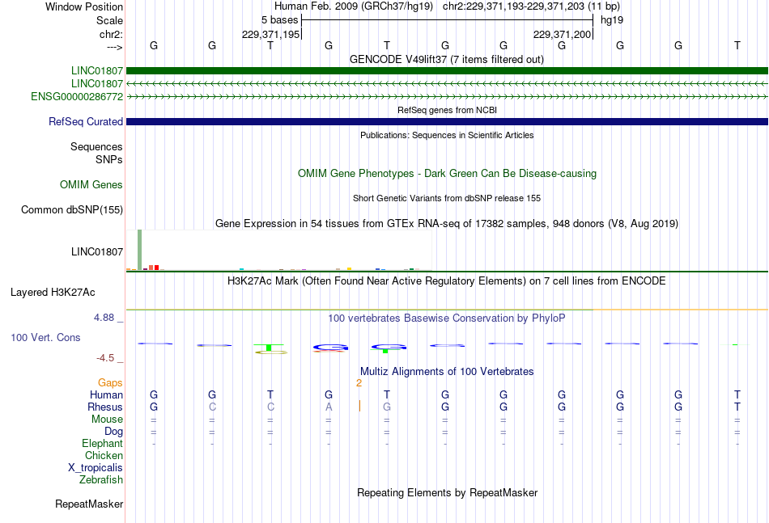Click the 229,371,195 position marker

point(270,34)
